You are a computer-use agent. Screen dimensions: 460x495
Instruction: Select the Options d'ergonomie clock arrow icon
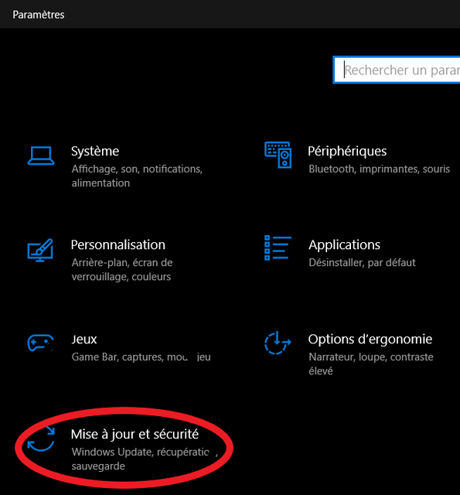(278, 343)
